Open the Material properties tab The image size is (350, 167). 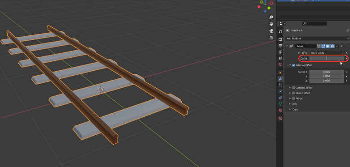coord(280,110)
